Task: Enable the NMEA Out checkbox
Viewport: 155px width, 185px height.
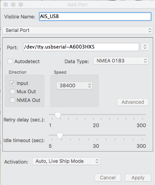Action: (12, 100)
